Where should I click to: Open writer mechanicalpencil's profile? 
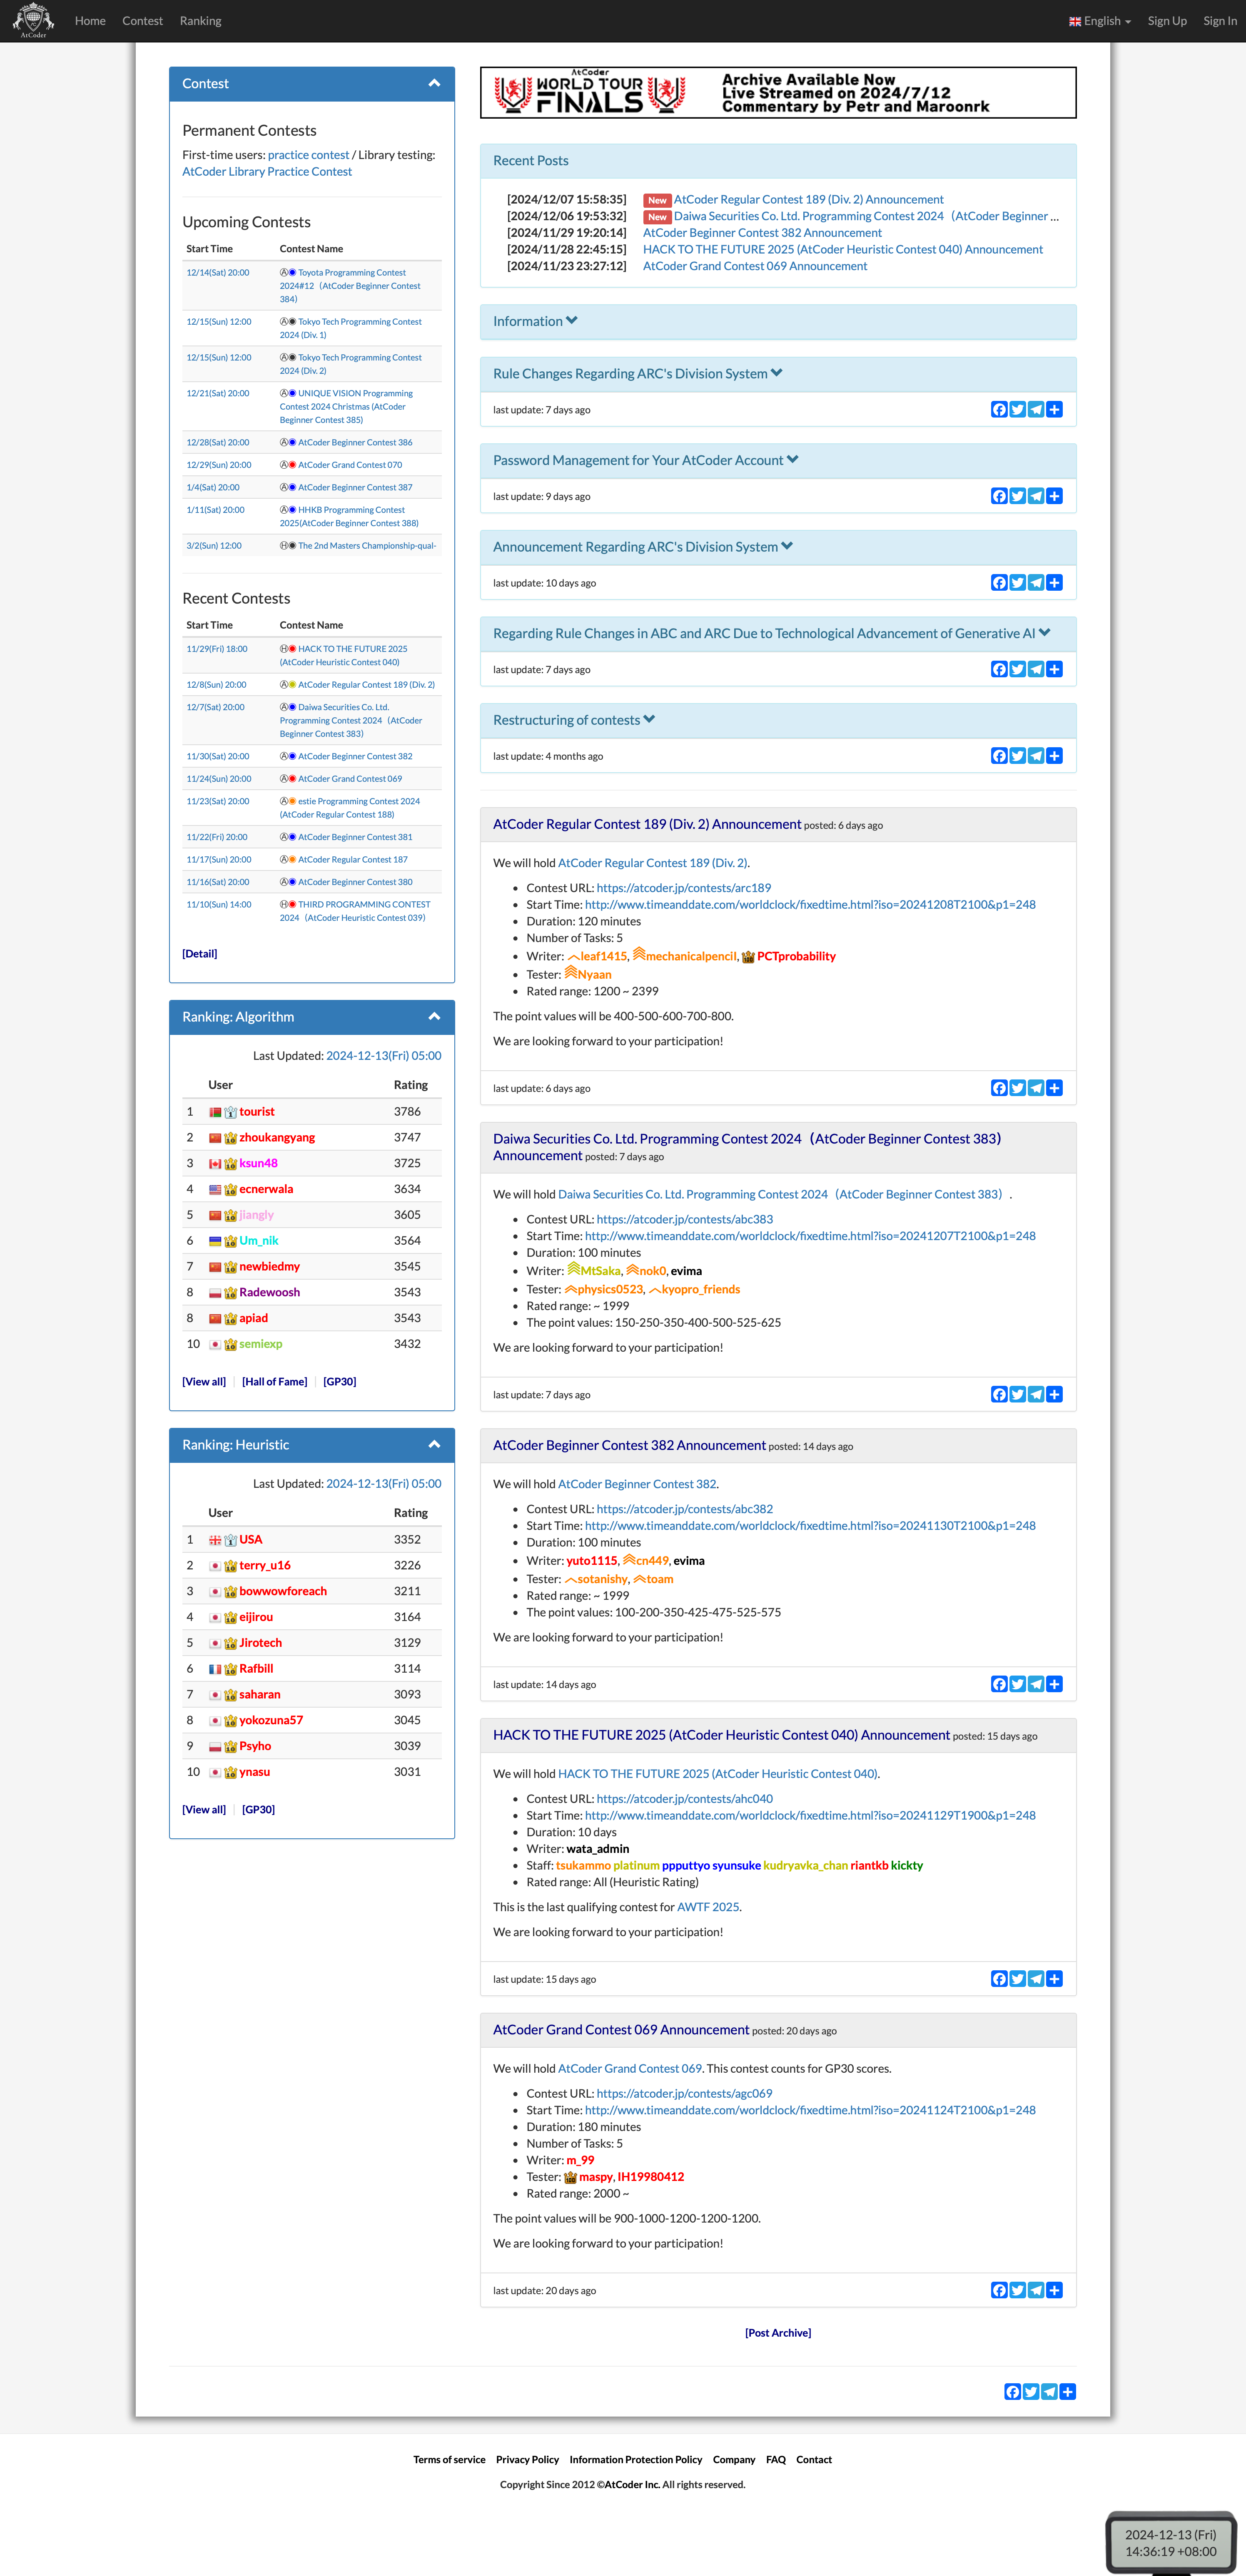(x=690, y=957)
